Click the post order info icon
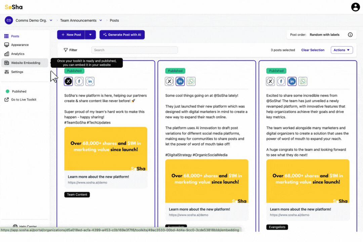 350,35
